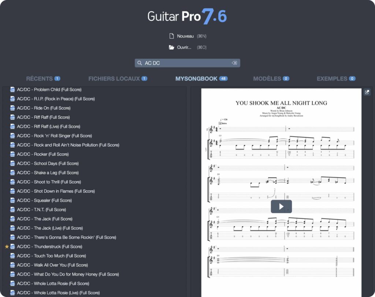
Task: Select Rock and Roll Ain't Noise Pollution
Action: point(68,145)
